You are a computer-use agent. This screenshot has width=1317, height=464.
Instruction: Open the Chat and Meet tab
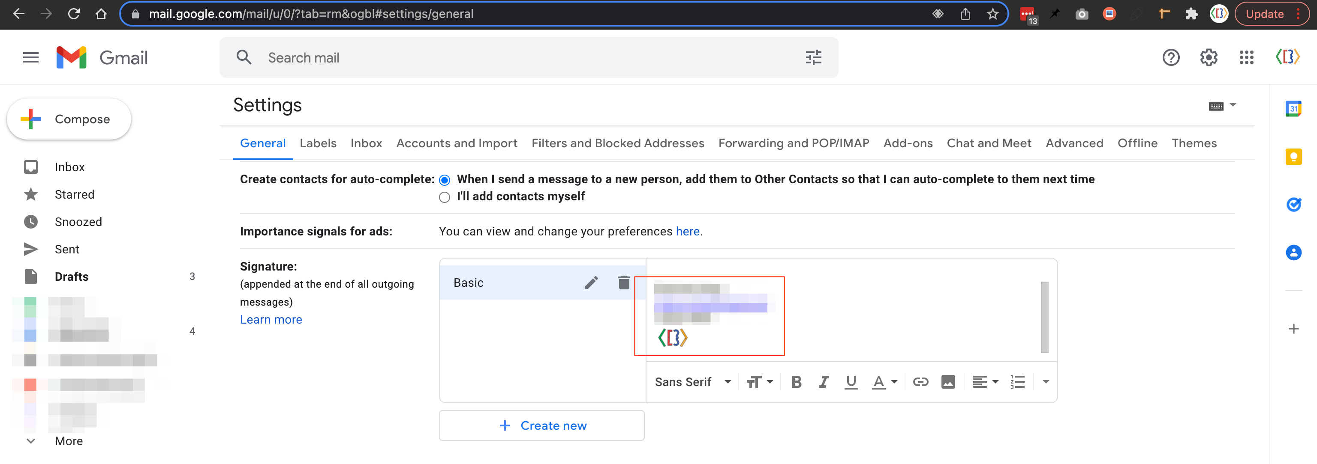click(989, 143)
